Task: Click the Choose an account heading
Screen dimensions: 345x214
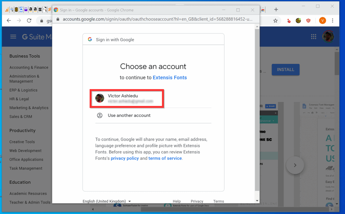Action: pos(153,66)
